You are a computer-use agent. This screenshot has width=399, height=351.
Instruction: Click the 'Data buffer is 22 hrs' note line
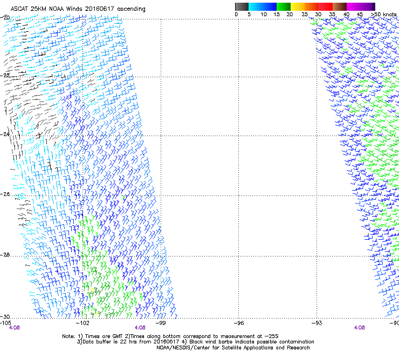pos(195,342)
